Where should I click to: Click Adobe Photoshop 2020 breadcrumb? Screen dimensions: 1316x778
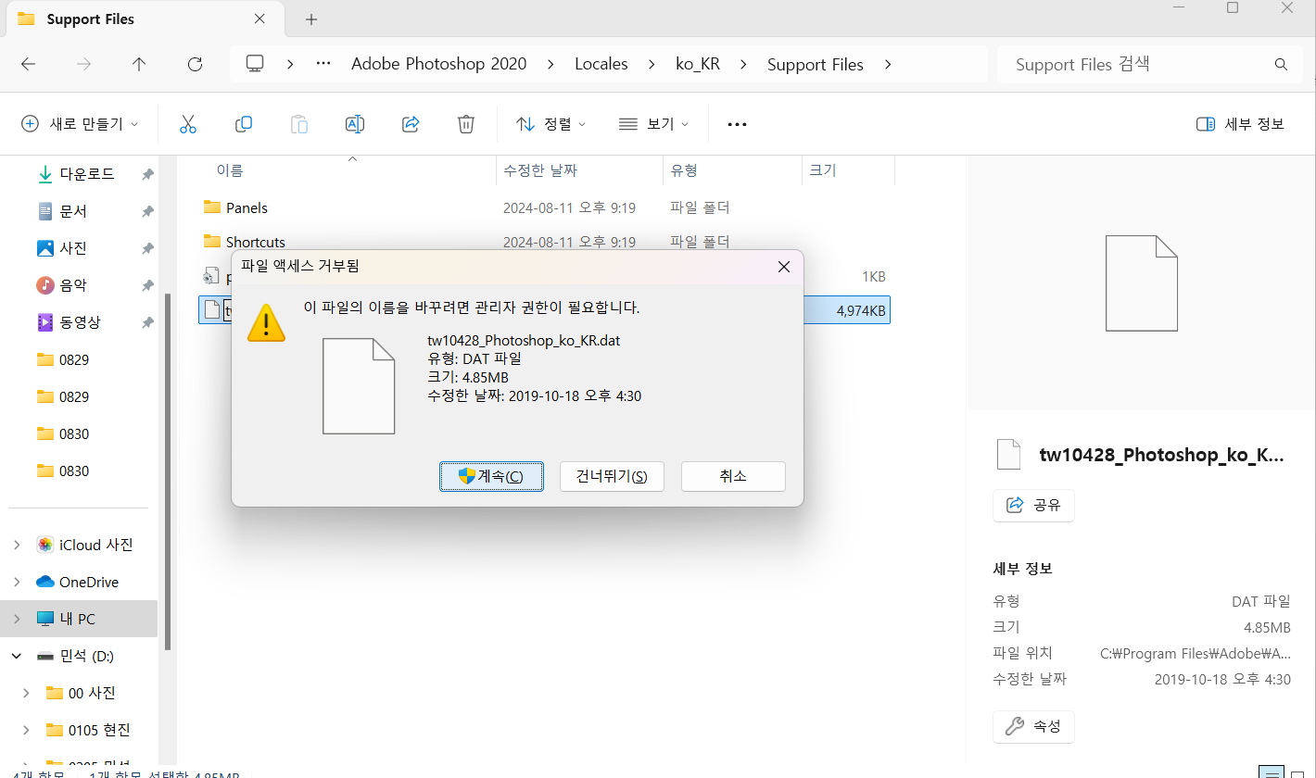point(438,64)
